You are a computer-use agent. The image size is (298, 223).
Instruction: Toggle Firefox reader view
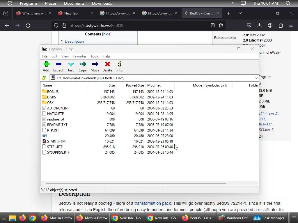pyautogui.click(x=213, y=26)
